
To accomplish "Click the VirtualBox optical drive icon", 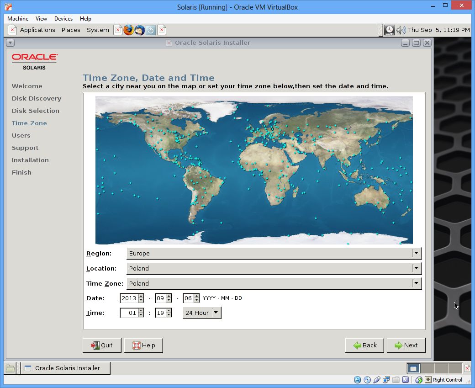I will pyautogui.click(x=367, y=380).
